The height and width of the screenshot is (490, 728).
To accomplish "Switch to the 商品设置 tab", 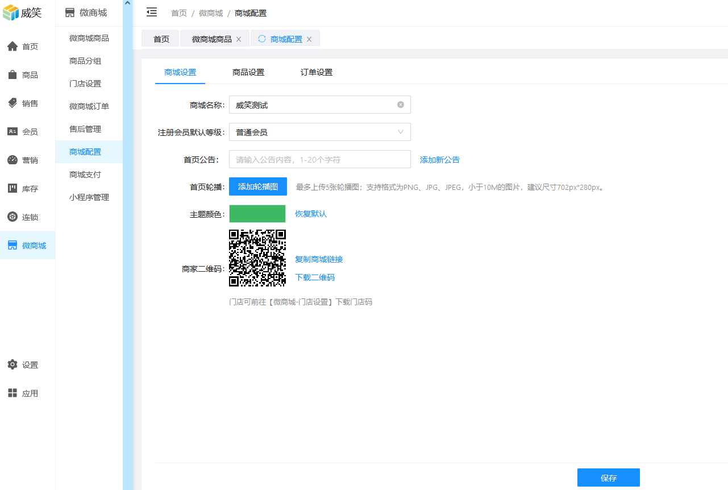I will pyautogui.click(x=248, y=73).
